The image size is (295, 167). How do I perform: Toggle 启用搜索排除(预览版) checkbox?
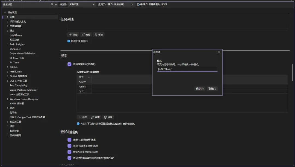pyautogui.click(x=69, y=64)
